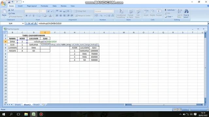Switch to Formulas ribbon tab
Viewport: 209px width, 117px height.
coord(44,6)
